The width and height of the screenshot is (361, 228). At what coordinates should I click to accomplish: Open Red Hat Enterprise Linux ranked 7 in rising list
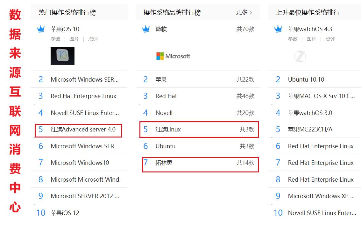[321, 163]
